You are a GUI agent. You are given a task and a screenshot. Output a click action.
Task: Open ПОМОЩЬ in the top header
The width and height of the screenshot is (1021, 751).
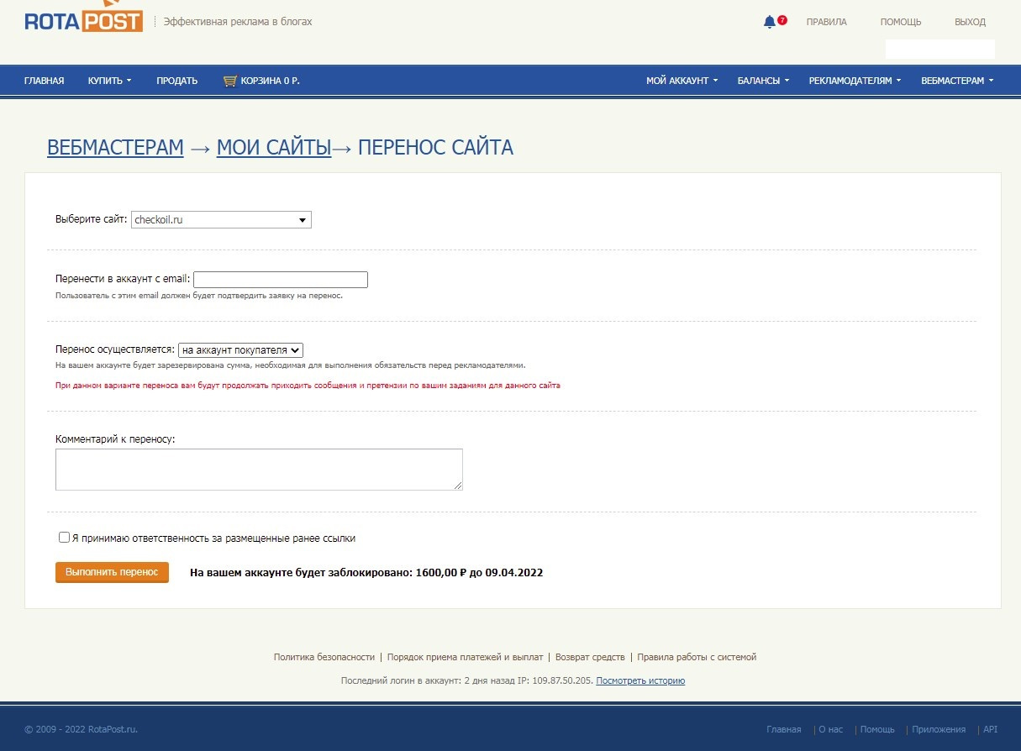[x=901, y=22]
